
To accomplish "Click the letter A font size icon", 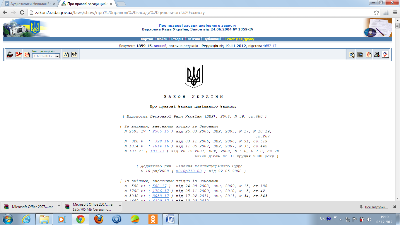I will click(66, 54).
